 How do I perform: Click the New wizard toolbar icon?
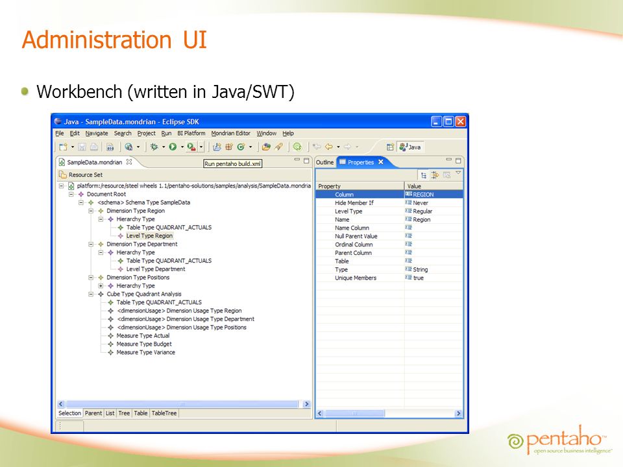[x=63, y=147]
